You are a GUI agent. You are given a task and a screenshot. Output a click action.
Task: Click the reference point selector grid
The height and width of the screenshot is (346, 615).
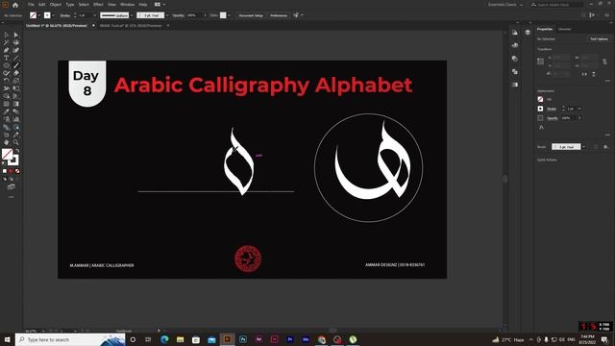pos(540,62)
